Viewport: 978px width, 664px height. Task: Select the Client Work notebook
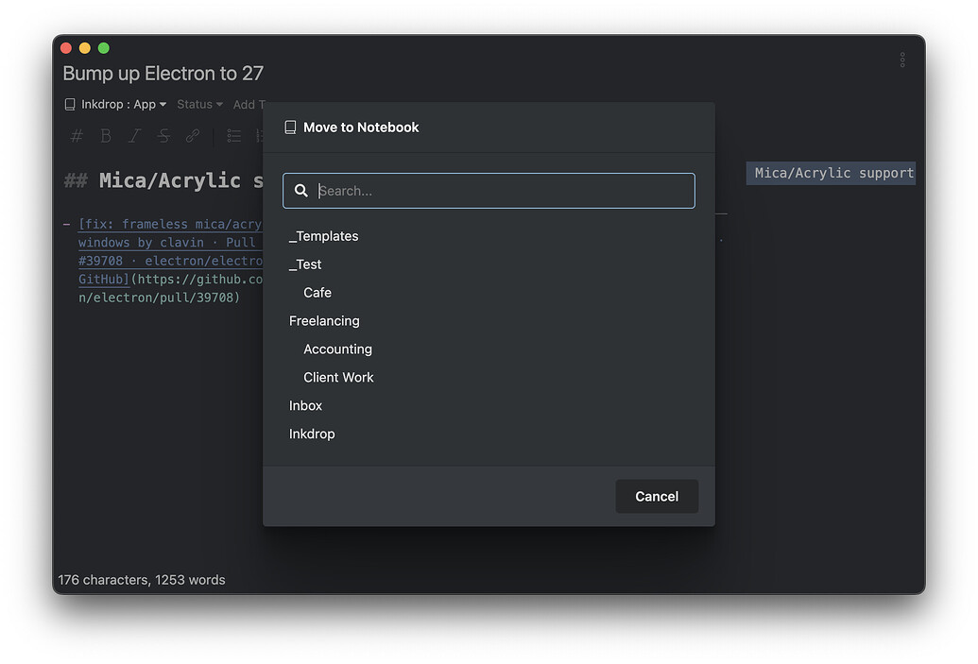tap(338, 377)
